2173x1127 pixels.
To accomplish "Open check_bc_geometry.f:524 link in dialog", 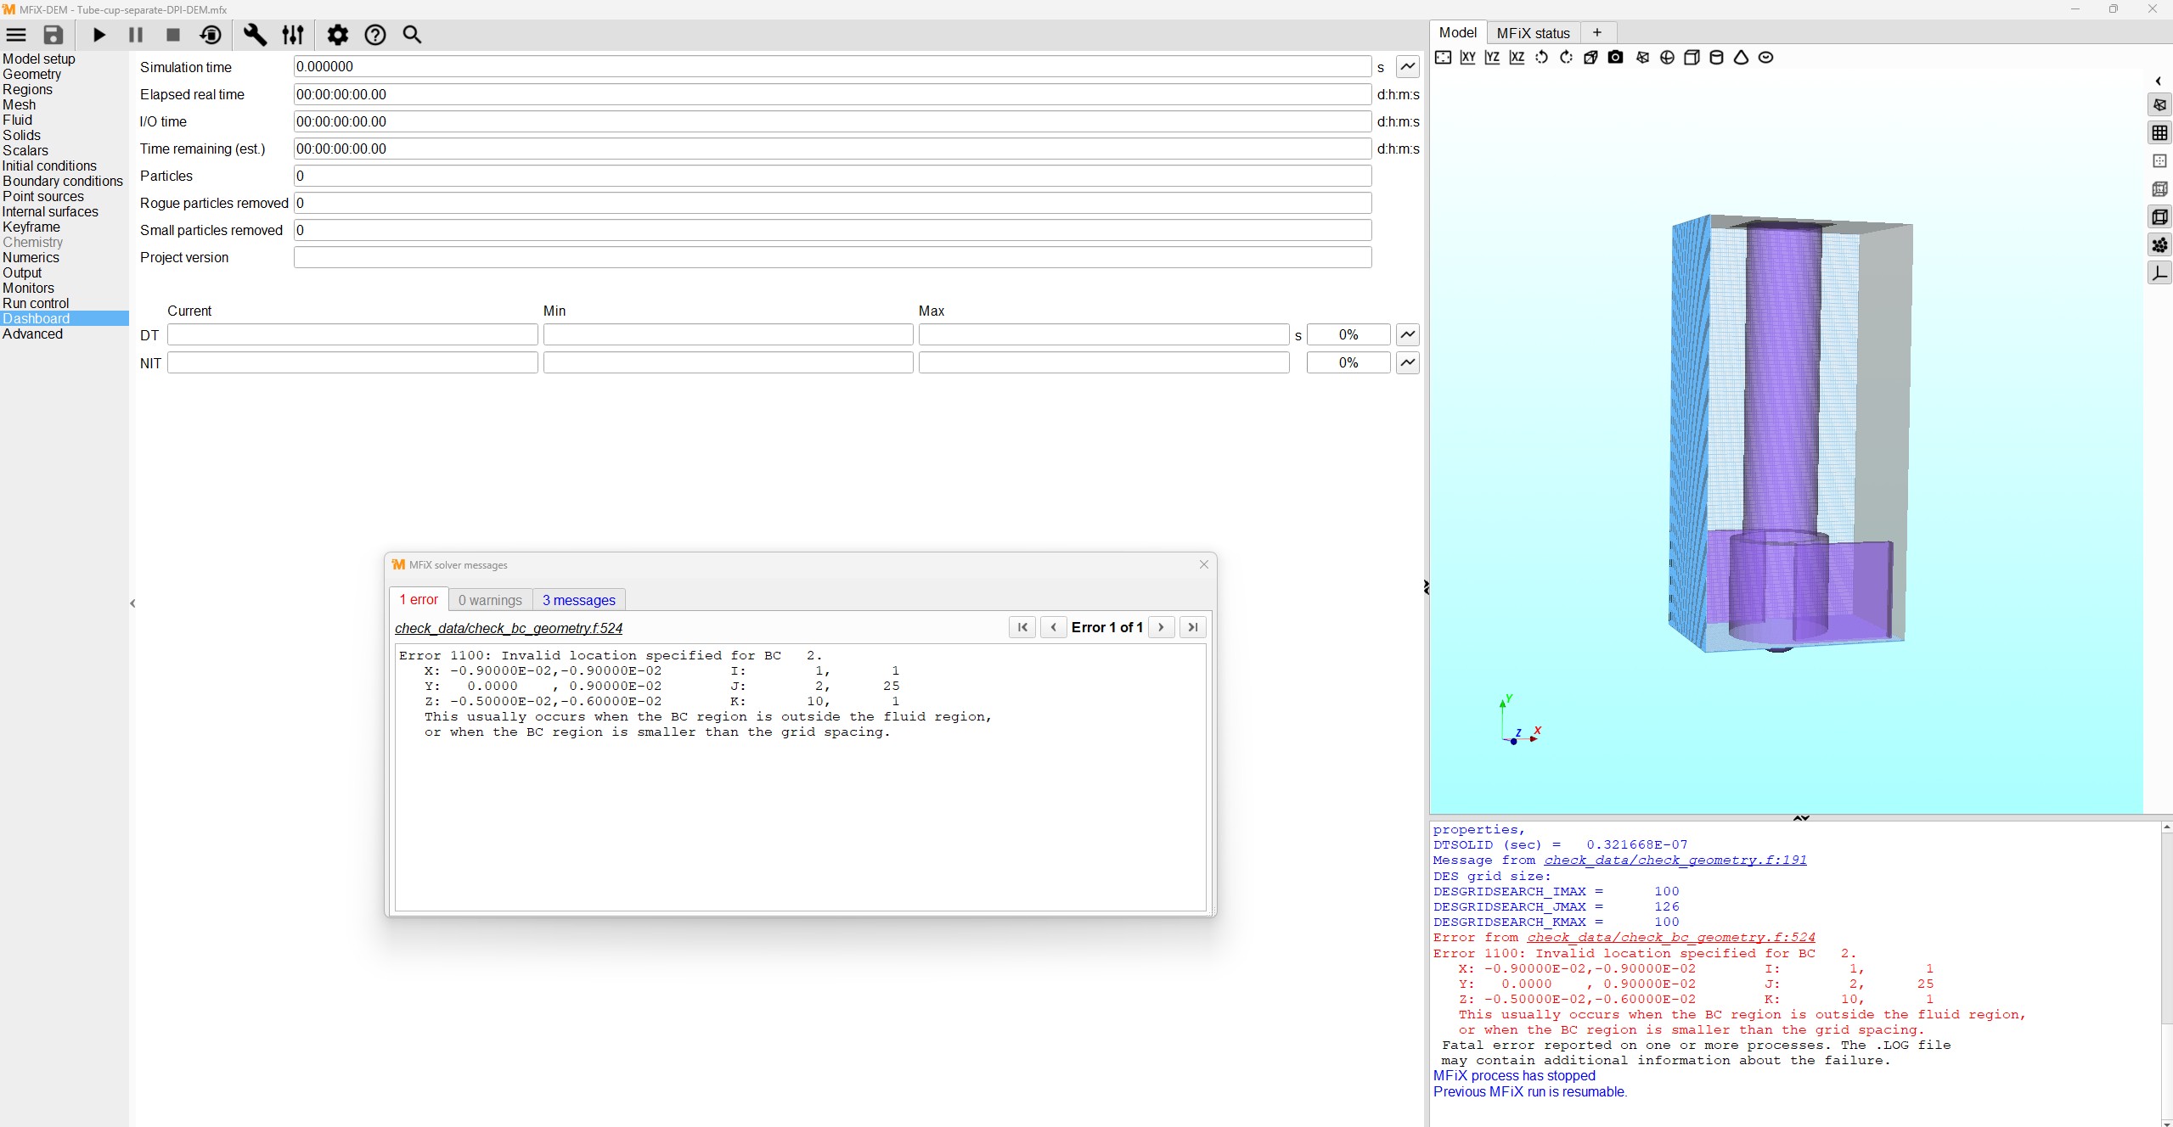I will (x=508, y=628).
